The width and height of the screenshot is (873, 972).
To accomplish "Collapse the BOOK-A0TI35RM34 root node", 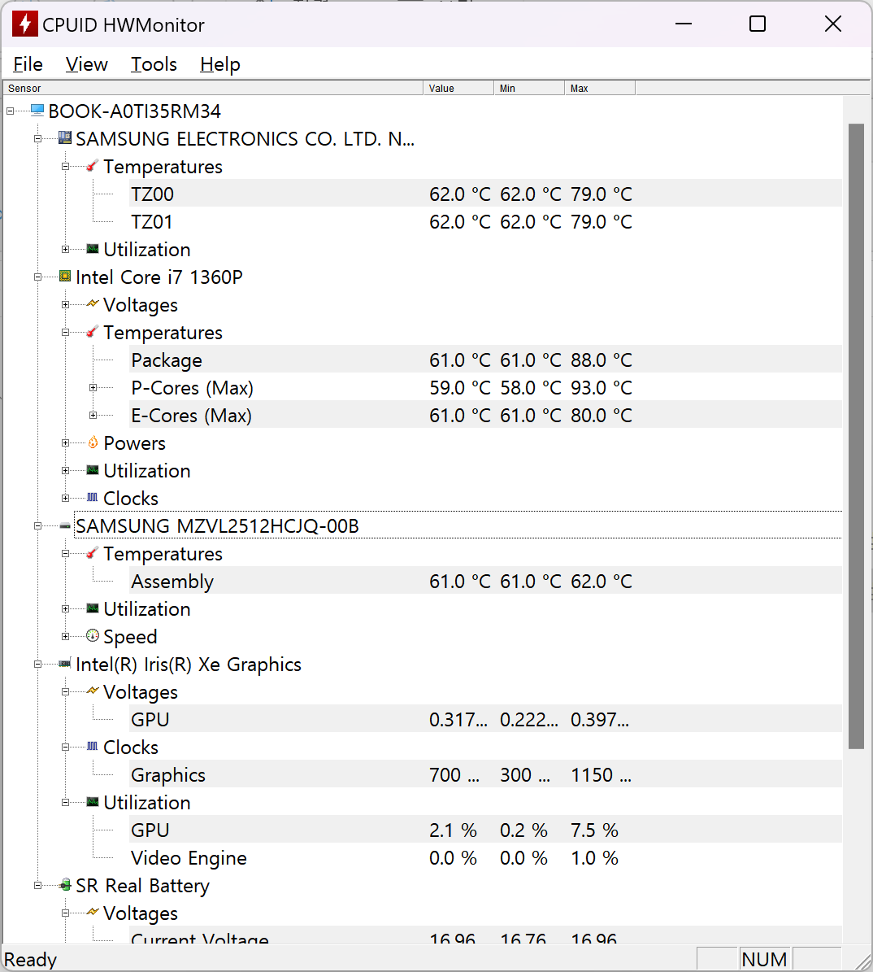I will point(10,111).
